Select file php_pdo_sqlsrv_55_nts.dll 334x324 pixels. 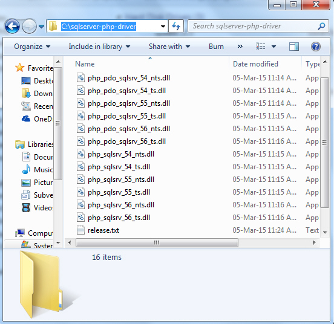click(x=129, y=103)
